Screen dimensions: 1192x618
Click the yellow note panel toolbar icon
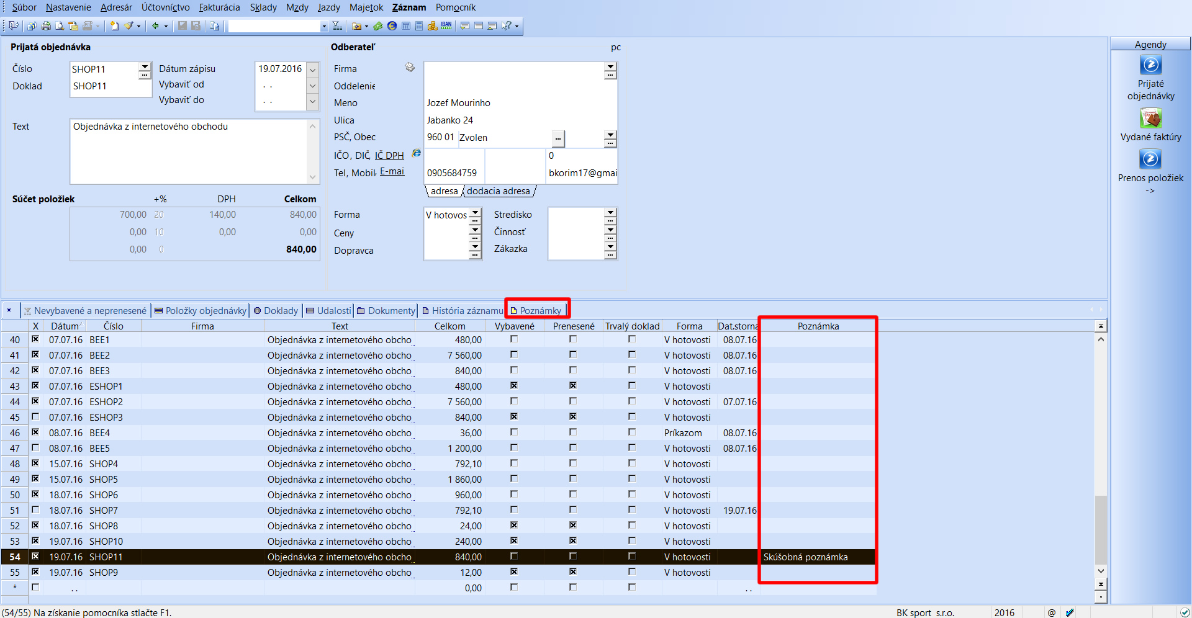tap(464, 26)
